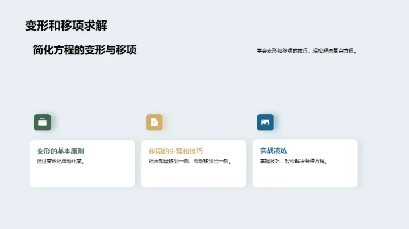
Task: Click the text 把未知量移到一侧
Action: tap(169, 162)
